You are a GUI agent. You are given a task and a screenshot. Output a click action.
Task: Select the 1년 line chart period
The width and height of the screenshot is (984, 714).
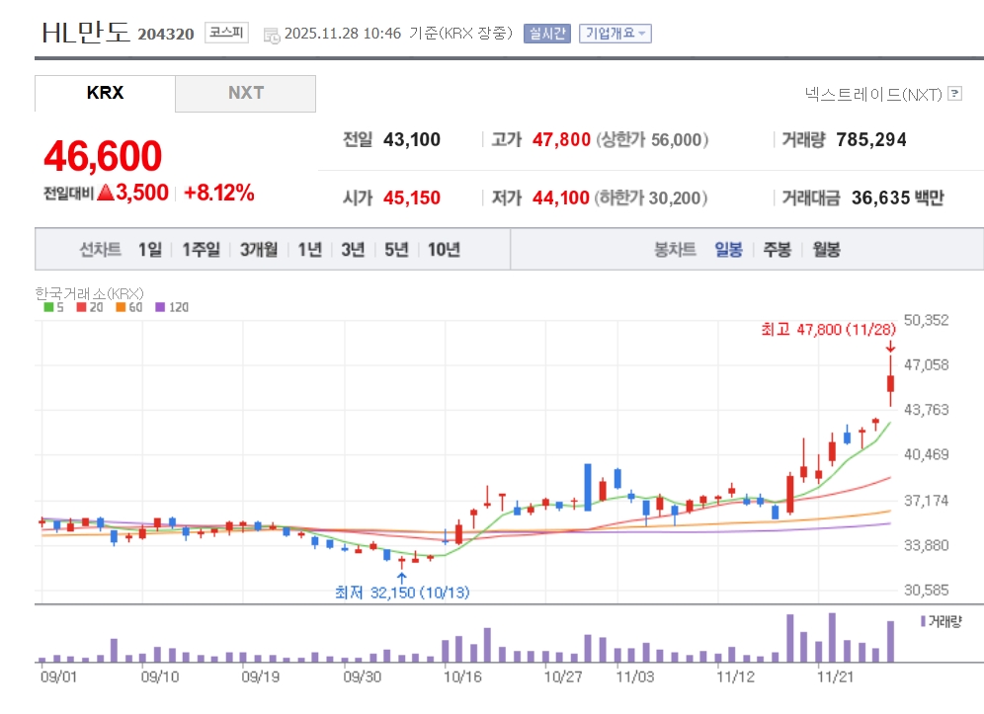[309, 250]
